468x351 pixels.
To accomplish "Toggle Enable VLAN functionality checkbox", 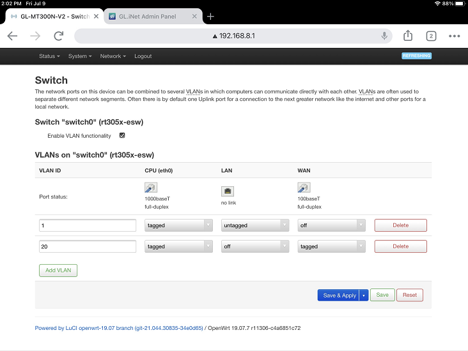I will (x=122, y=135).
